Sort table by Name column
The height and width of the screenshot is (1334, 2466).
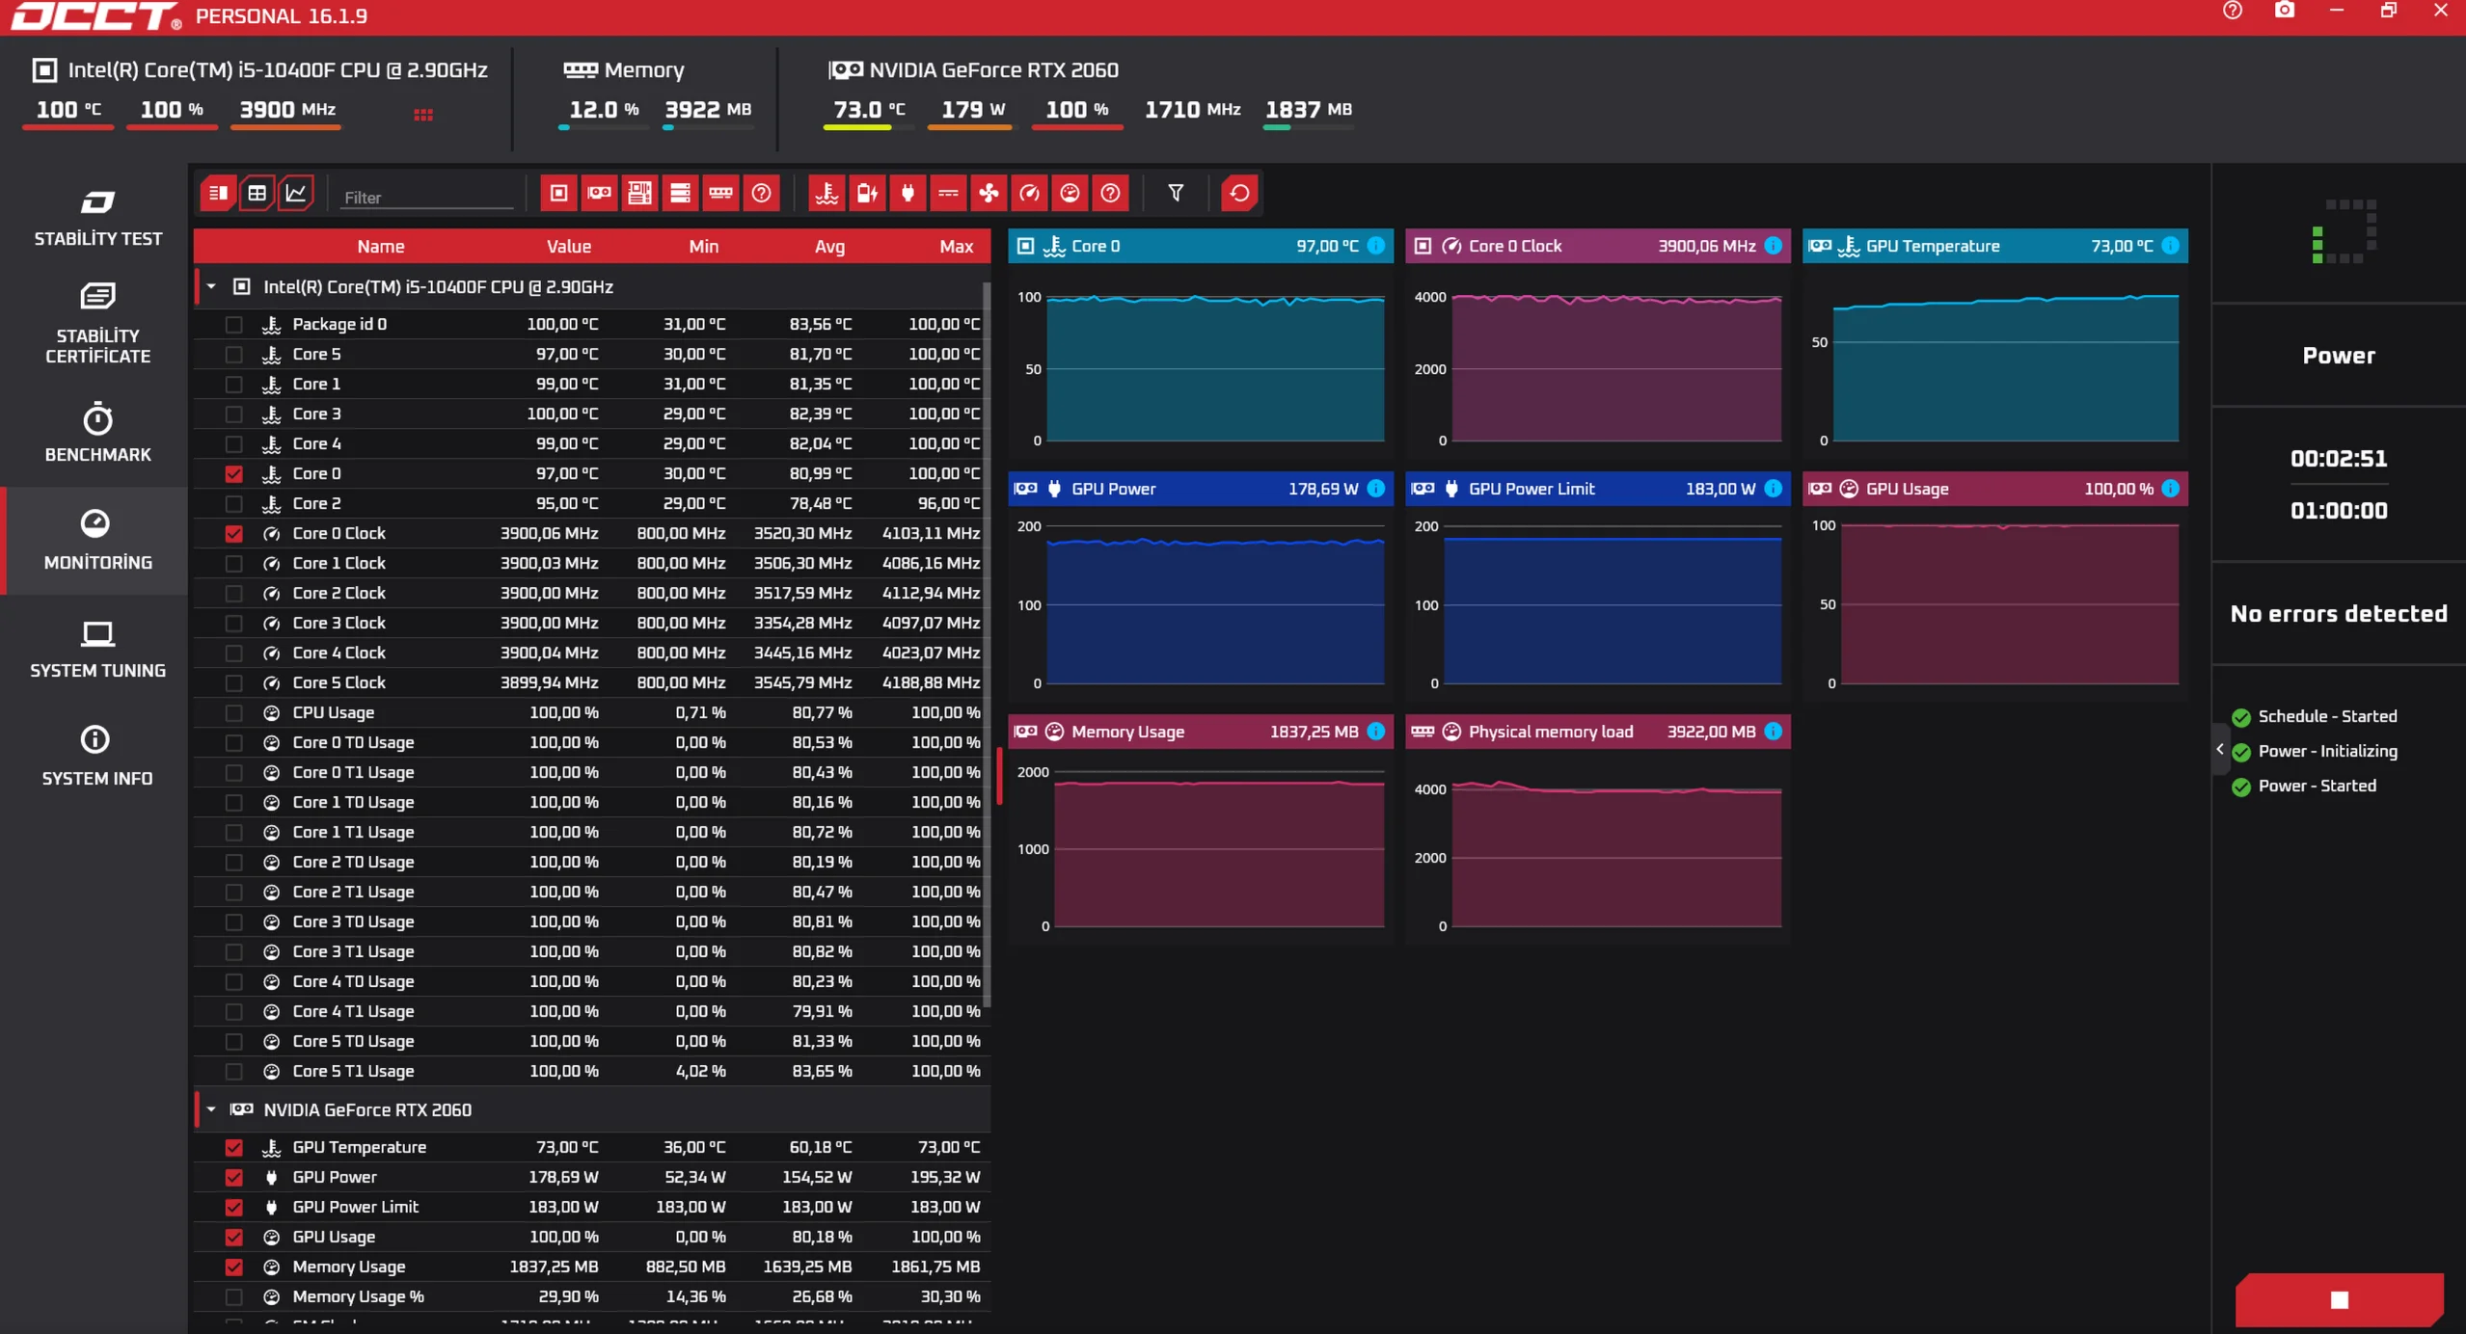point(380,247)
